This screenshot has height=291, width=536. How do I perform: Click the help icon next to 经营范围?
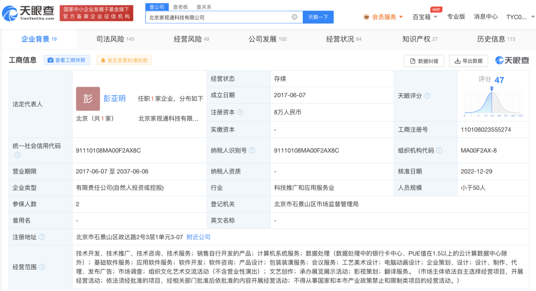[x=42, y=267]
